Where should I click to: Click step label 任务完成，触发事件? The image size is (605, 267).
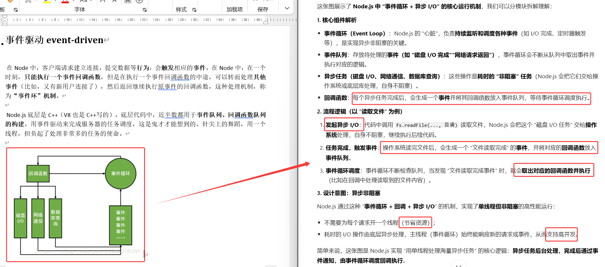(x=352, y=148)
